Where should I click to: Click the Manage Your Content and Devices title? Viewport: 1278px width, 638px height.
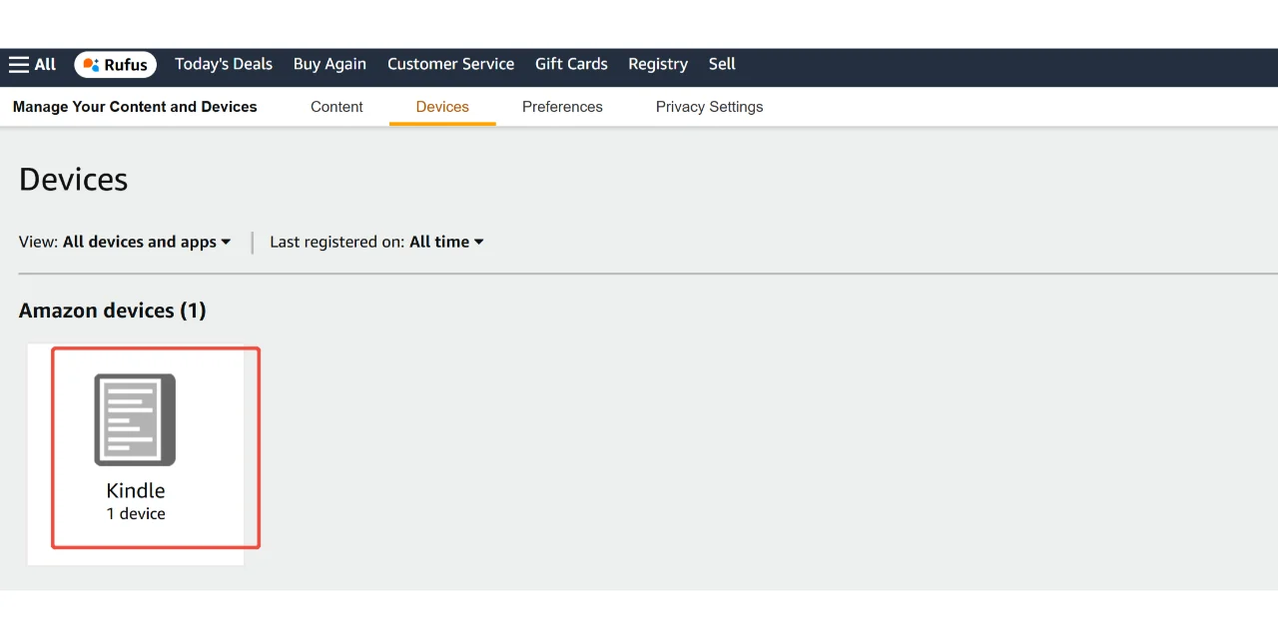[135, 107]
